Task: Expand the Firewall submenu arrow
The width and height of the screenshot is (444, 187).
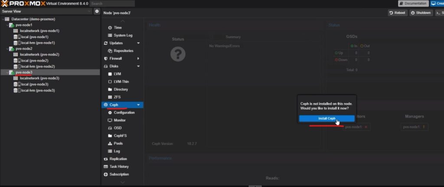Action: (138, 58)
